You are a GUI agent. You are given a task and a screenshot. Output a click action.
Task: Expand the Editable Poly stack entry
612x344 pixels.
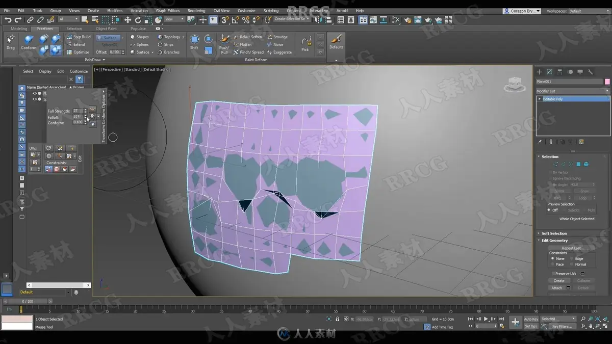coord(540,99)
